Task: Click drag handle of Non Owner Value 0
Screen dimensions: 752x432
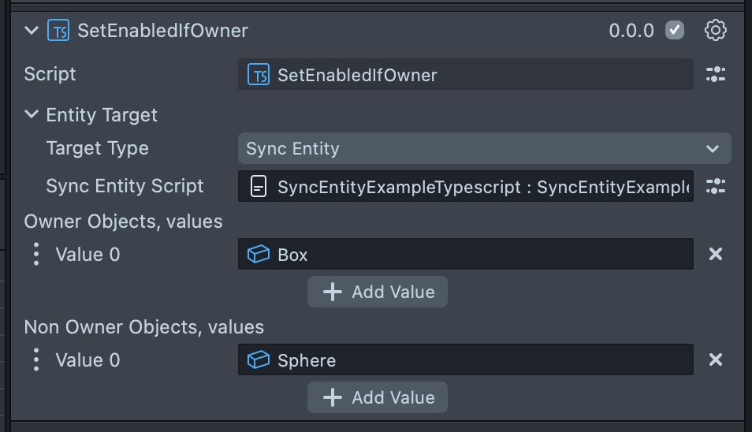Action: pos(35,359)
